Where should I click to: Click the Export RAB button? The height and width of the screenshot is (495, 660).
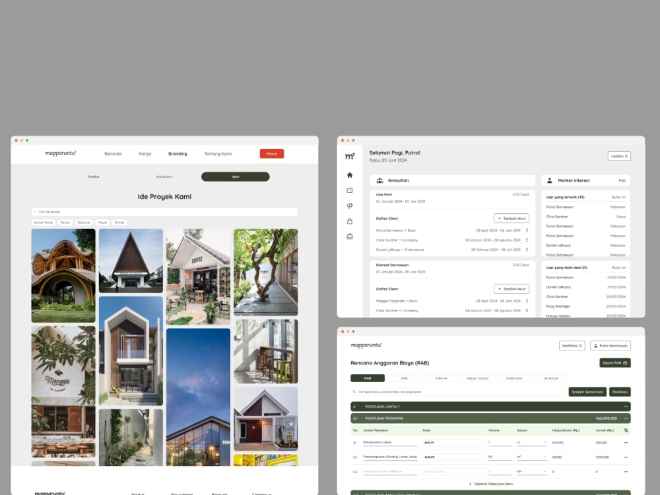[615, 363]
